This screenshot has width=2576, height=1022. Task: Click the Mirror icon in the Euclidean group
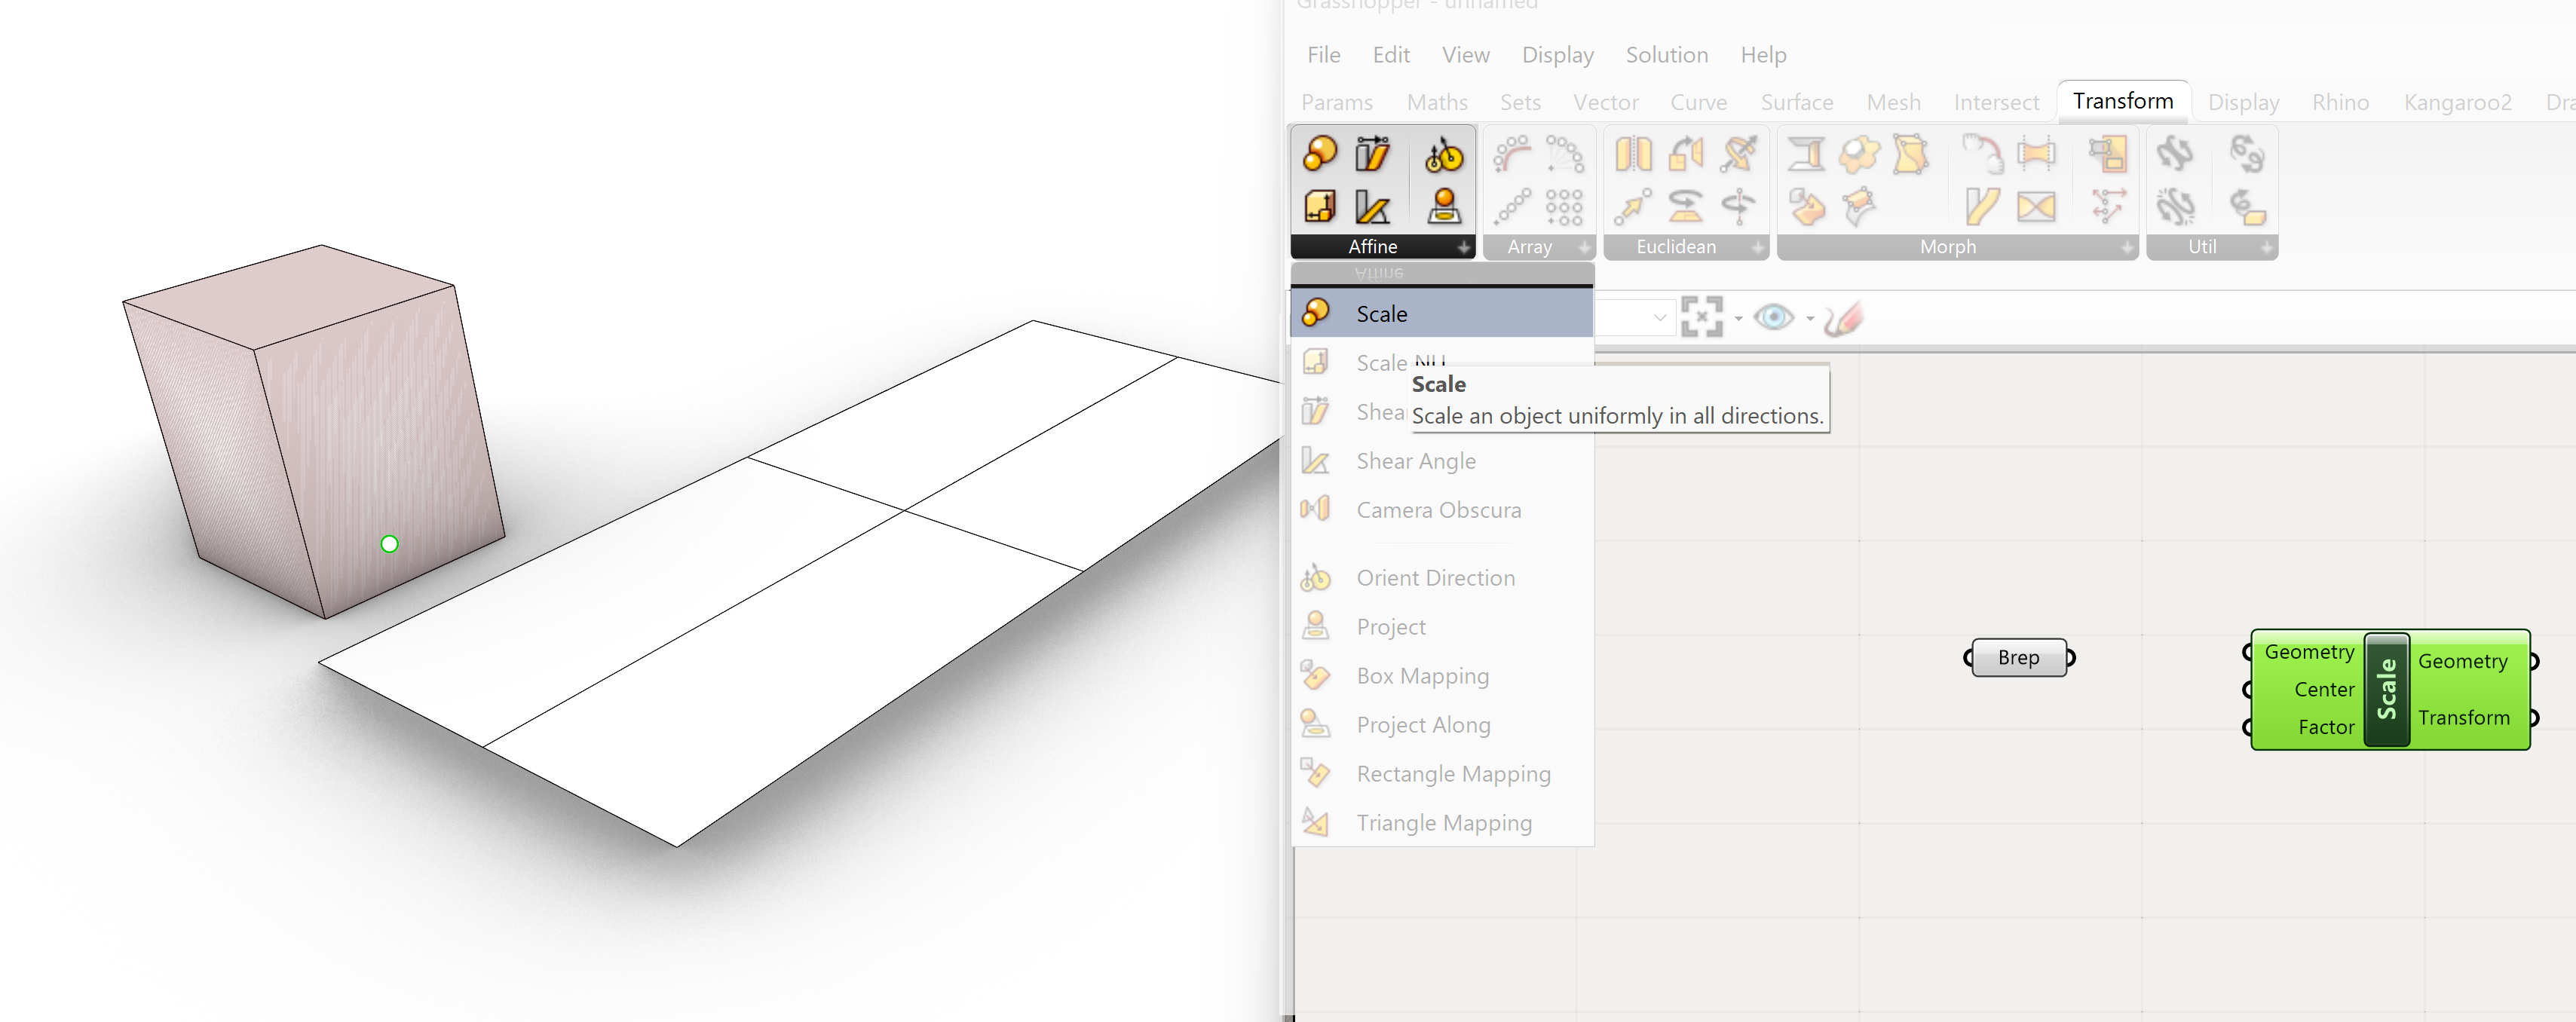(x=1633, y=154)
